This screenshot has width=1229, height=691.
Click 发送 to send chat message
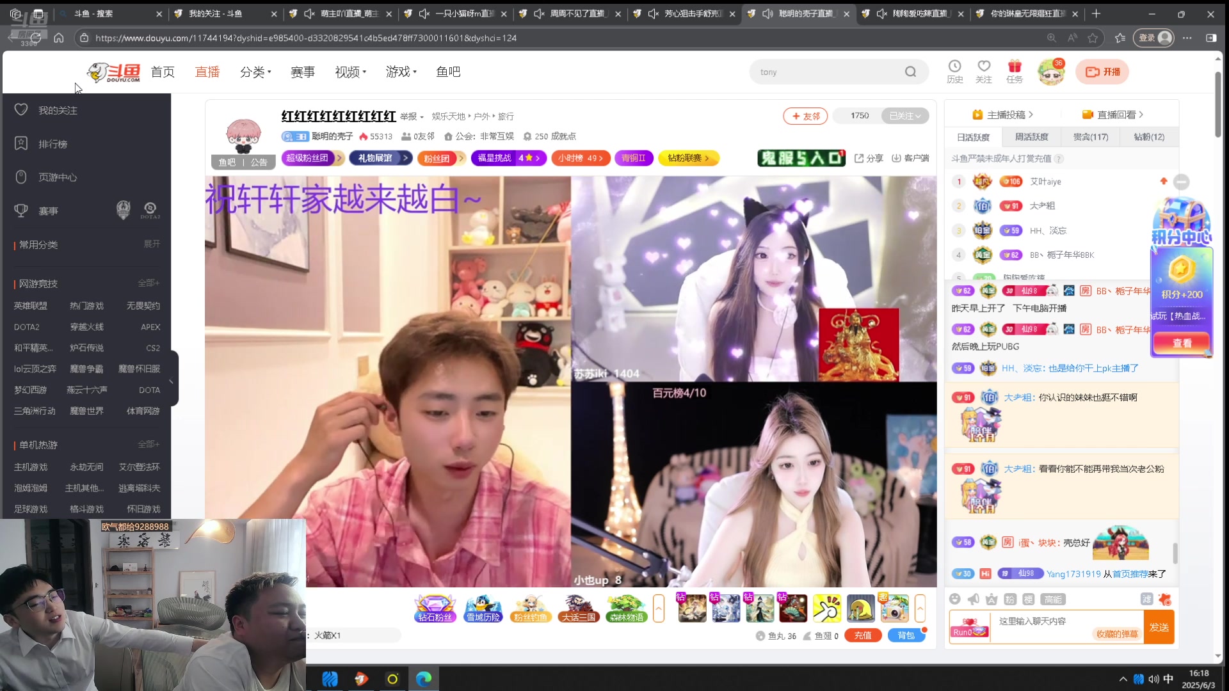pyautogui.click(x=1159, y=627)
